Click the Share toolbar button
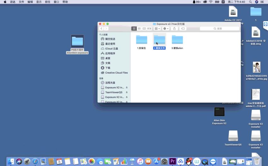This screenshot has width=268, height=166. point(174,29)
